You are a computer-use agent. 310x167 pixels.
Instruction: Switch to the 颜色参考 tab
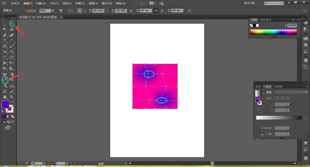tap(266, 20)
